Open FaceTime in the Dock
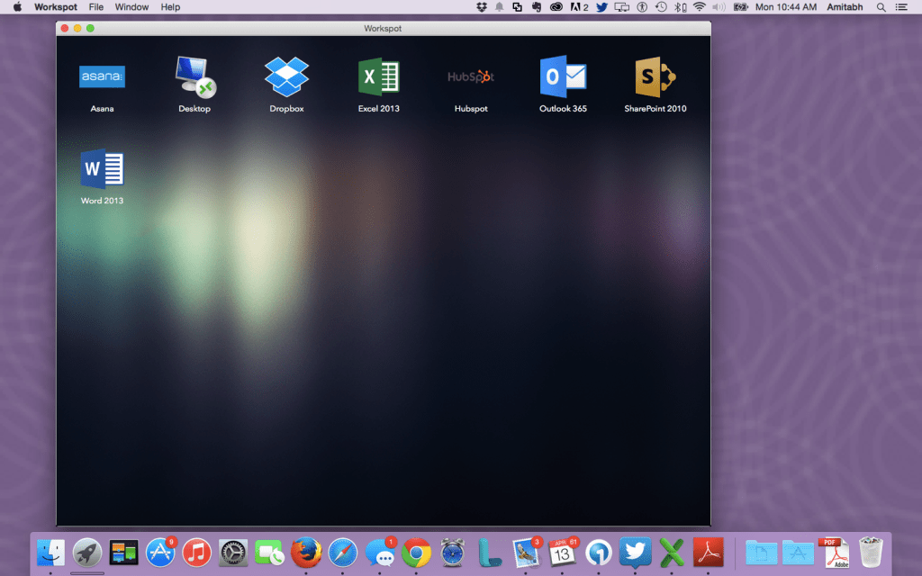This screenshot has height=576, width=922. 269,553
